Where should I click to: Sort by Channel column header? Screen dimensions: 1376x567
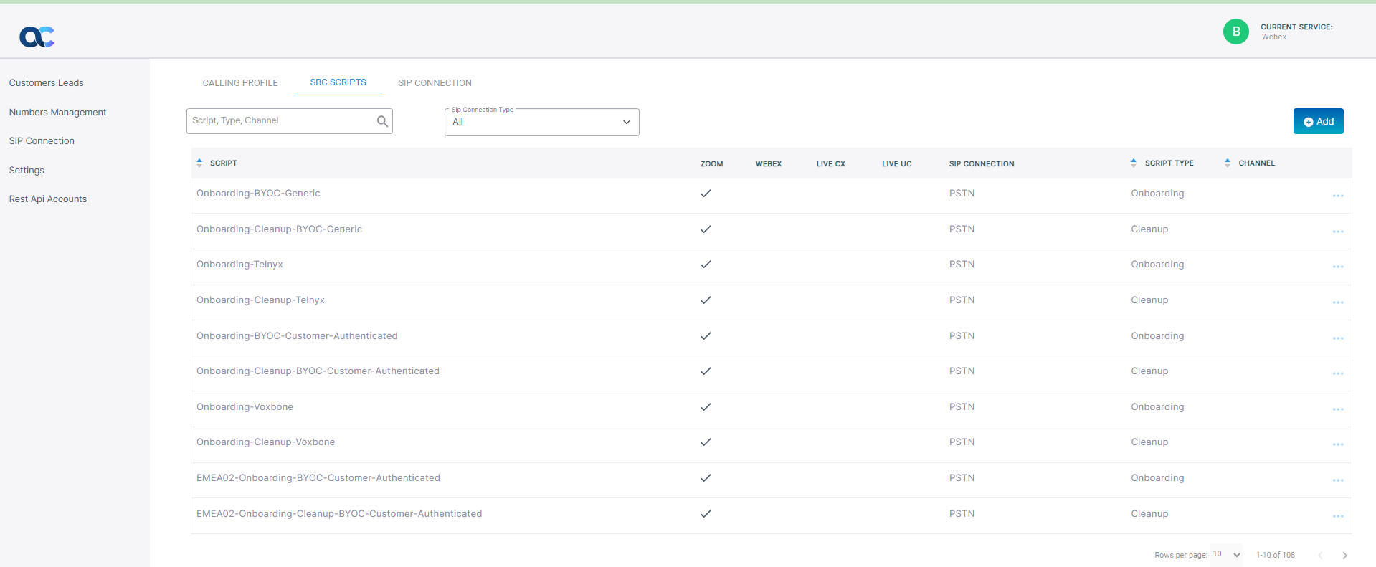coord(1256,163)
